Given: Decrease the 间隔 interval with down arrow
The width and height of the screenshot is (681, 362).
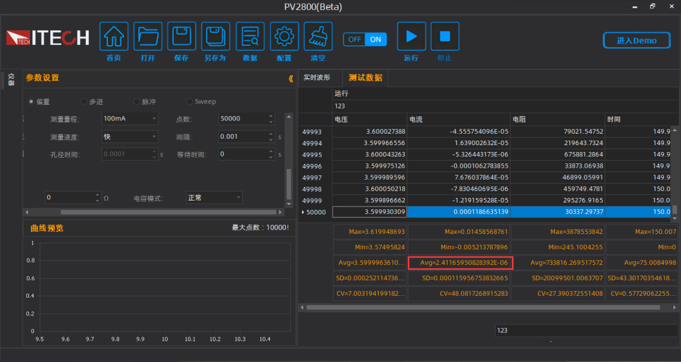Looking at the screenshot, I should pos(271,139).
